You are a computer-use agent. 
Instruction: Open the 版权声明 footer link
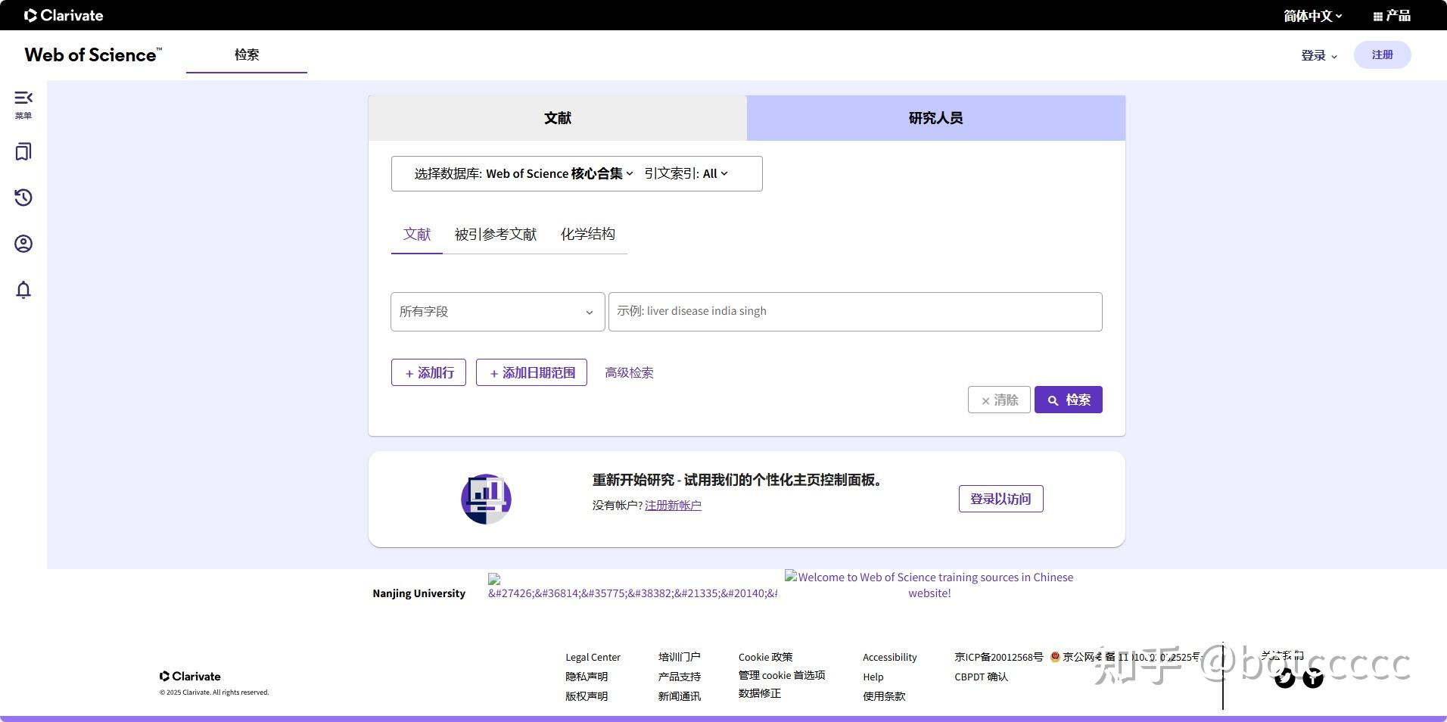point(587,696)
